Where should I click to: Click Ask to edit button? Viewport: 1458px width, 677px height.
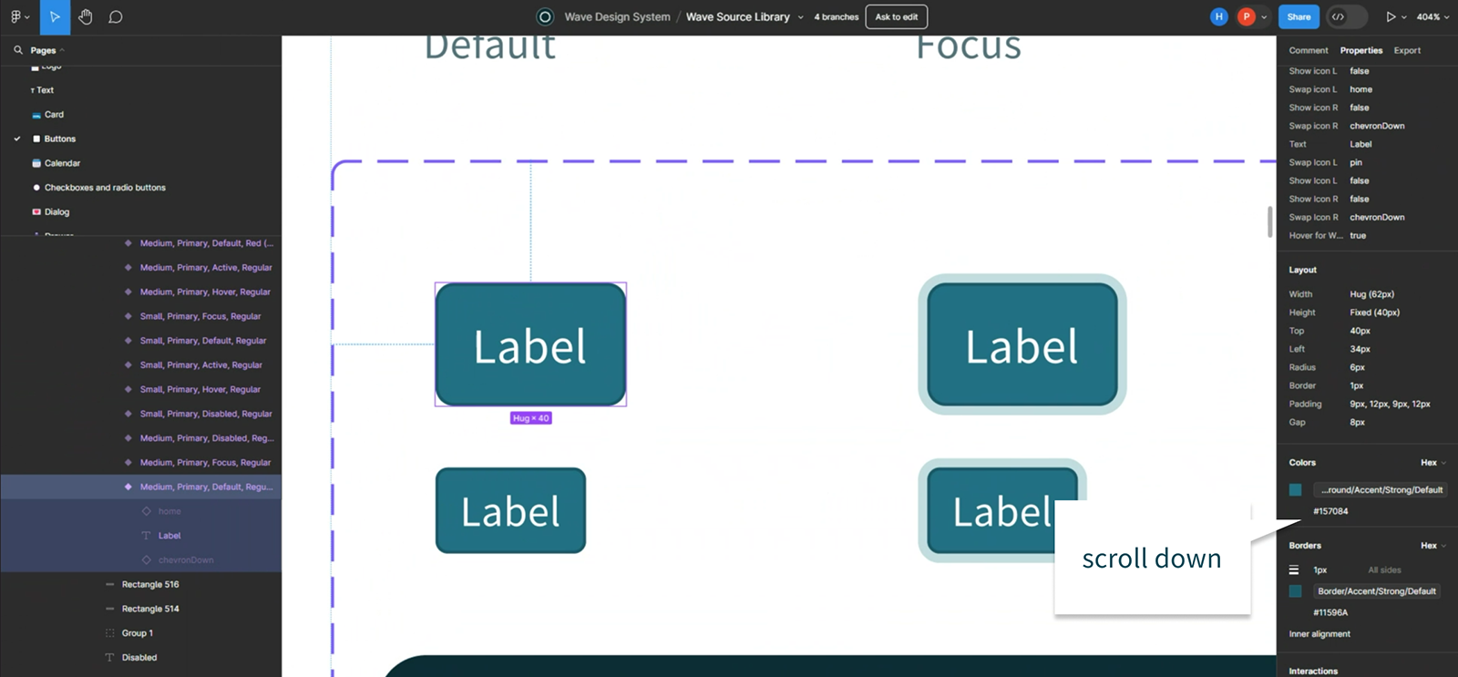tap(897, 16)
